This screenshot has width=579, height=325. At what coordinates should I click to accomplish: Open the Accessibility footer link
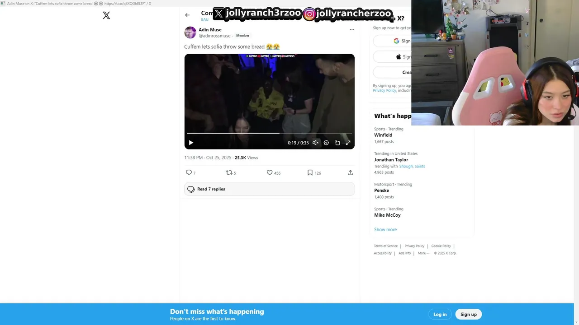[x=383, y=253]
